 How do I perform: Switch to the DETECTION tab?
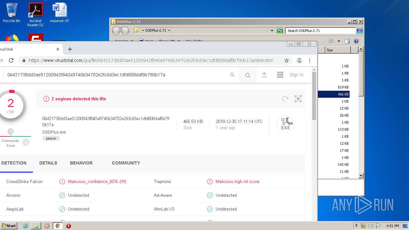click(14, 163)
